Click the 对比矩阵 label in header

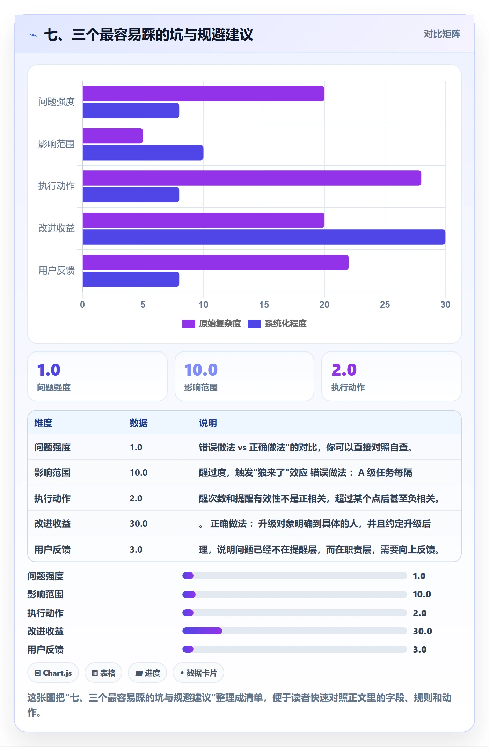442,34
